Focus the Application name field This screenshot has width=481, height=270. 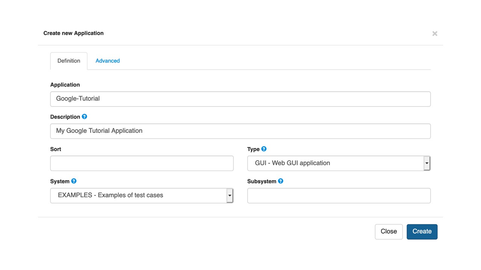pos(240,99)
